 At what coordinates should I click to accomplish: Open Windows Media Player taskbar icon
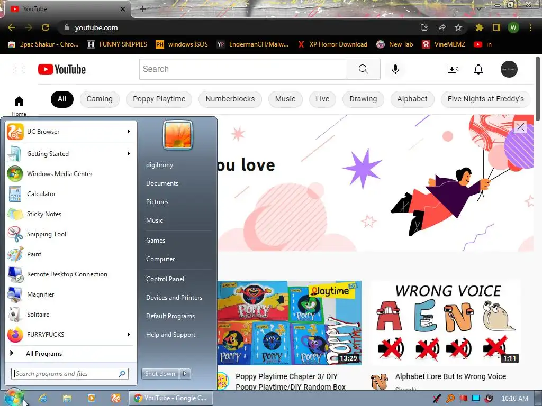coord(91,398)
